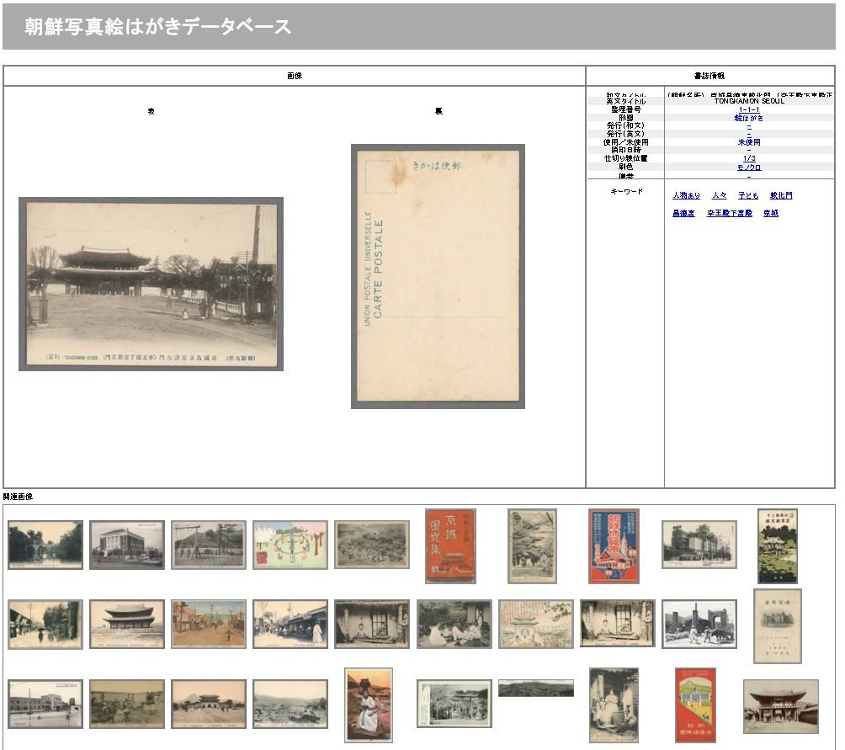845x750 pixels.
Task: Open the red and blue exposition poster thumbnail
Action: click(x=614, y=545)
